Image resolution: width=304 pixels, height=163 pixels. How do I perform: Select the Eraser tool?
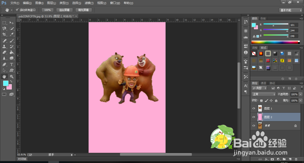pos(4,52)
